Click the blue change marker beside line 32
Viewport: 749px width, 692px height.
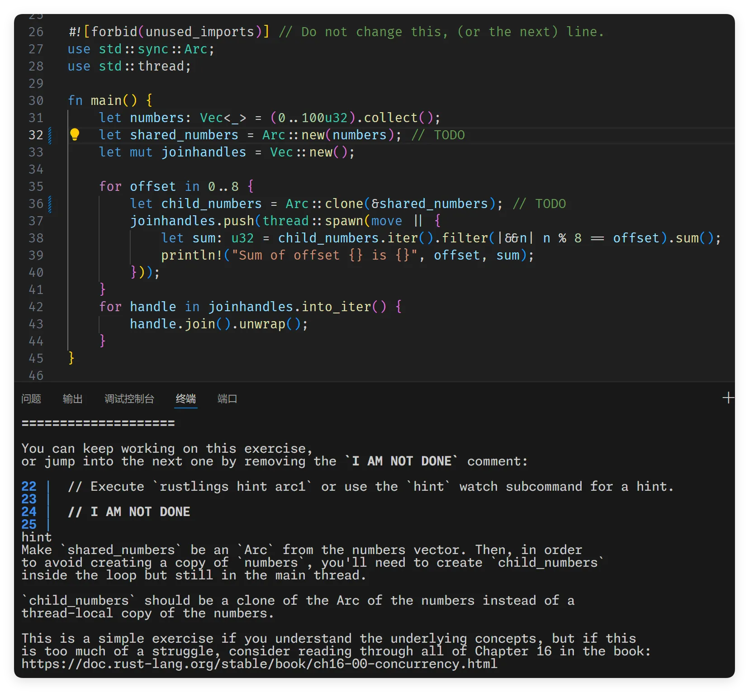pyautogui.click(x=50, y=135)
